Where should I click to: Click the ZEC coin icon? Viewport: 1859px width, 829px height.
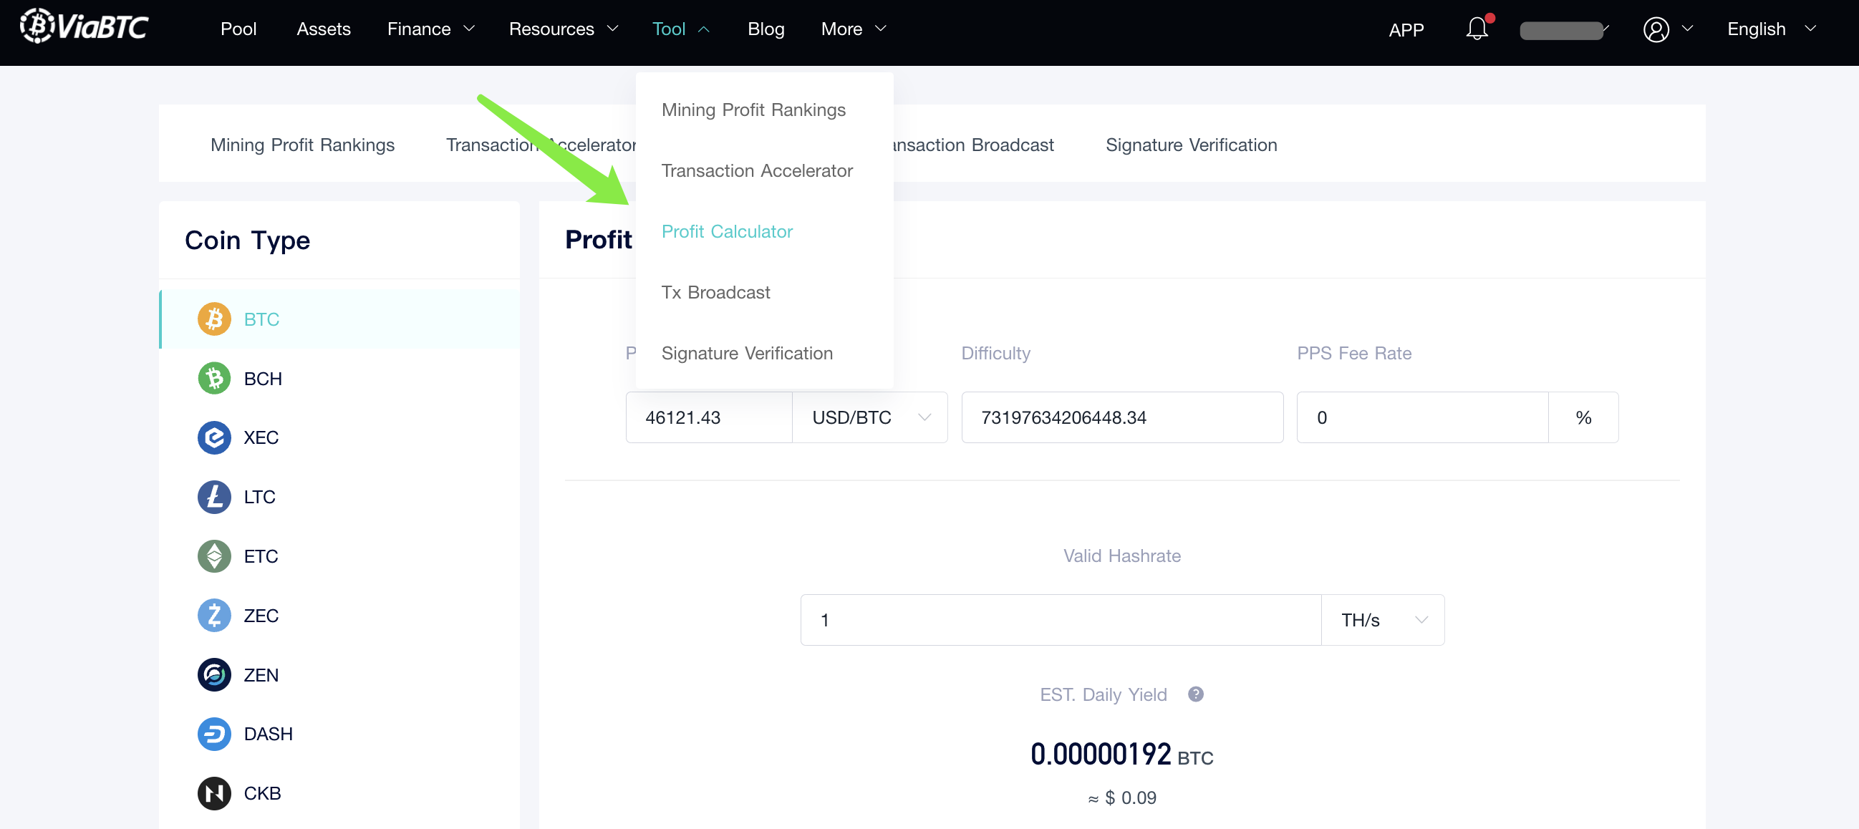[213, 614]
